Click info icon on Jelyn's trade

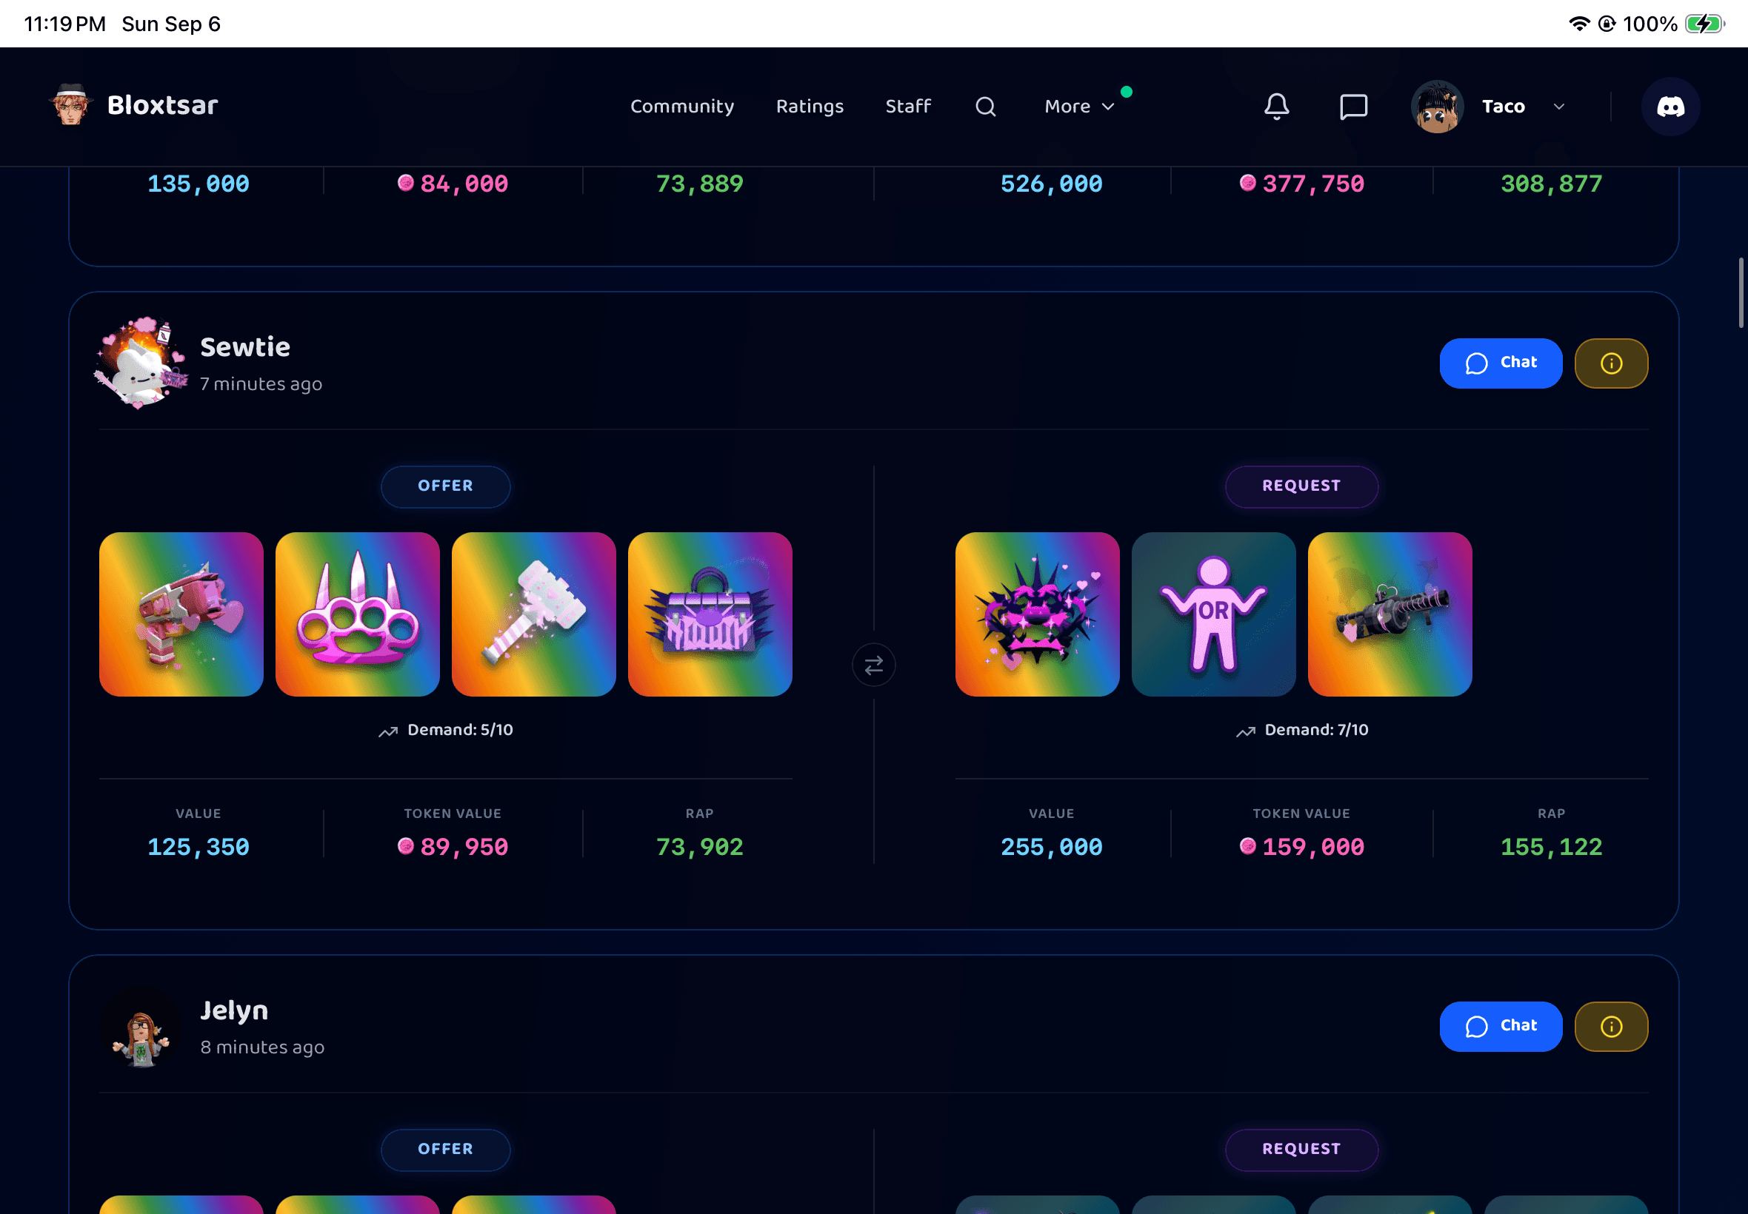(x=1611, y=1026)
